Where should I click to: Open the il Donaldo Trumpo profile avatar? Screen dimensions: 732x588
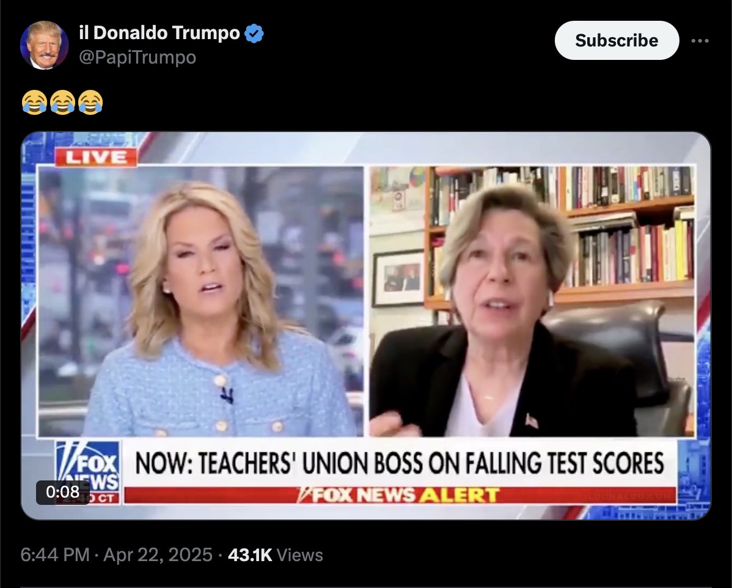click(45, 45)
